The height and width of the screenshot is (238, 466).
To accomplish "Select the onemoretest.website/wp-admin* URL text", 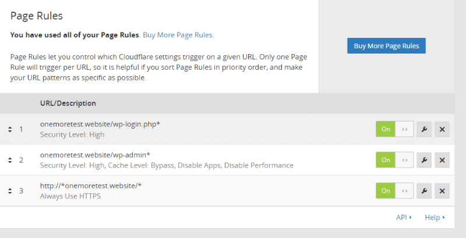I will (x=95, y=155).
